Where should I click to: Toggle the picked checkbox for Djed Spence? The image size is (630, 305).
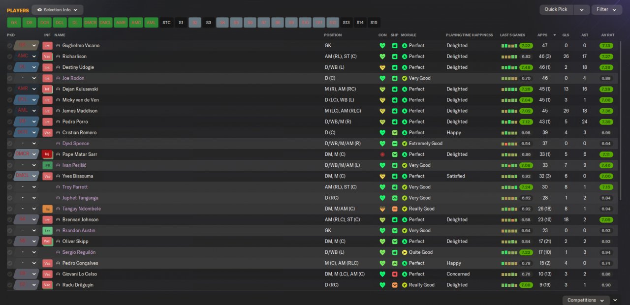tap(10, 144)
